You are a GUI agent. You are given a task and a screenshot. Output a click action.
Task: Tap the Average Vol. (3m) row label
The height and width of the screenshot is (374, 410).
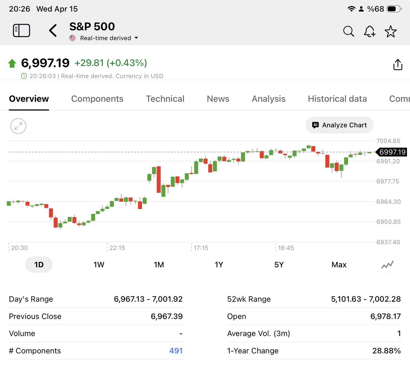pyautogui.click(x=258, y=333)
